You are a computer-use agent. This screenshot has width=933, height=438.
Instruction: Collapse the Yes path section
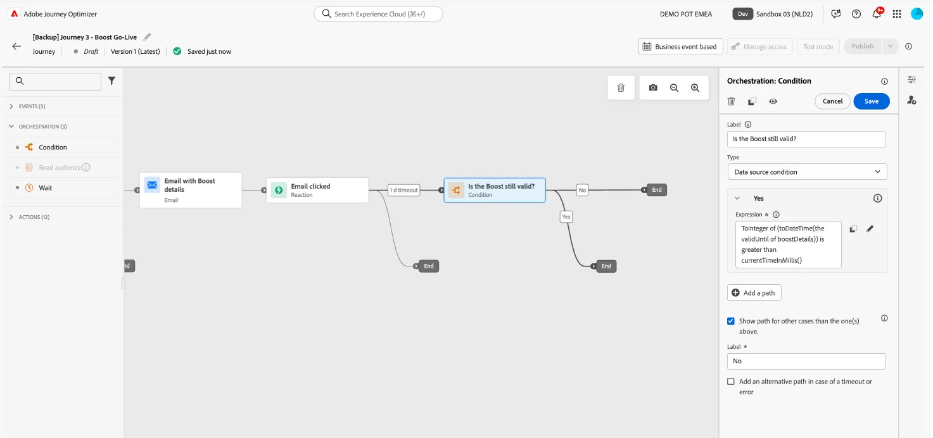tap(737, 198)
